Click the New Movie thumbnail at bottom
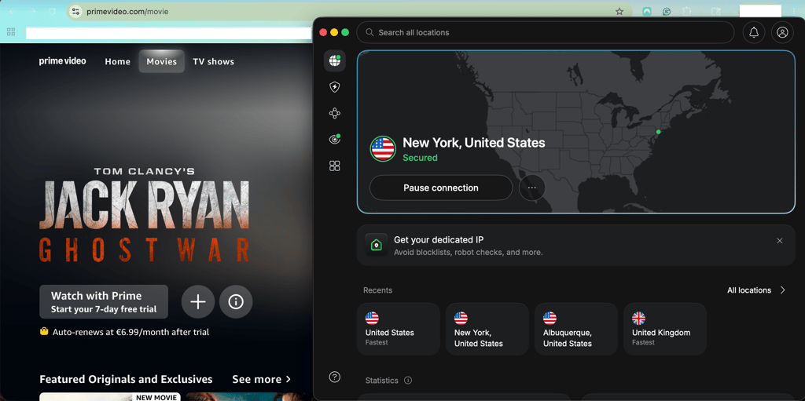This screenshot has height=401, width=805. (110, 397)
